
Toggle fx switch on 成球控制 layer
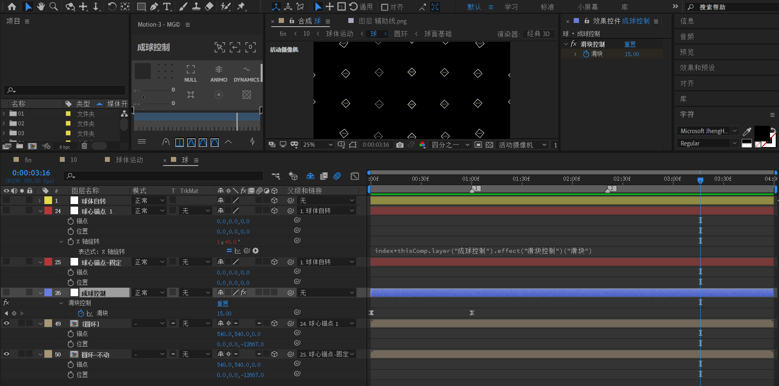[x=243, y=292]
